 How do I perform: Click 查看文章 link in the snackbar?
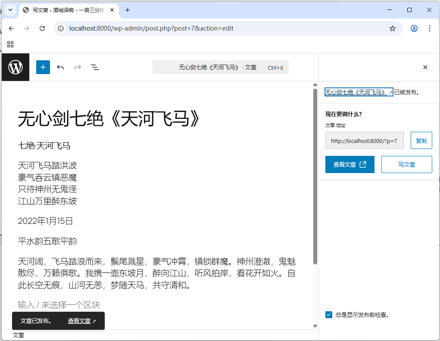pyautogui.click(x=81, y=321)
